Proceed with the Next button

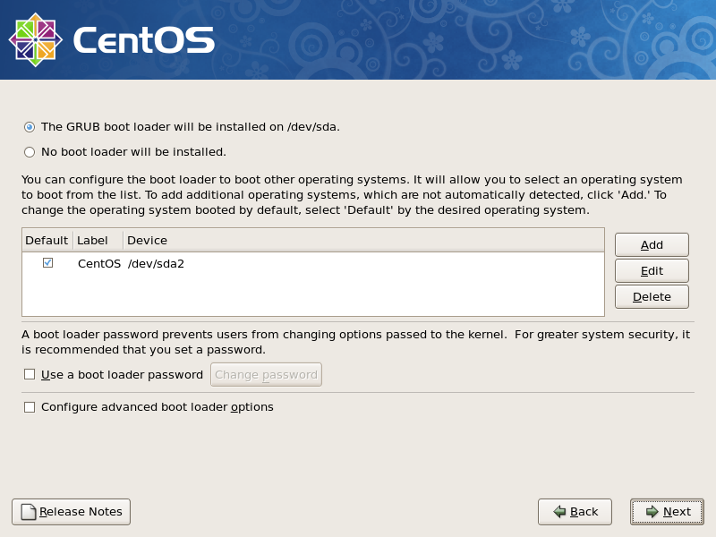click(x=667, y=512)
